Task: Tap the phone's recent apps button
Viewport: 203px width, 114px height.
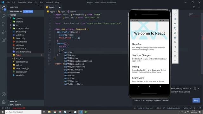Action: point(160,86)
